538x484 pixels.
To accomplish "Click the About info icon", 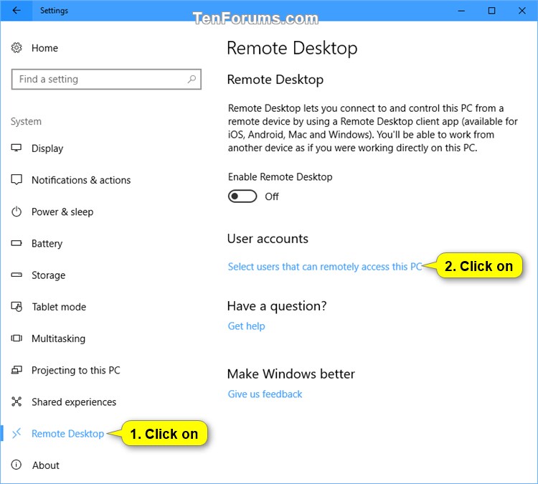I will tap(16, 465).
